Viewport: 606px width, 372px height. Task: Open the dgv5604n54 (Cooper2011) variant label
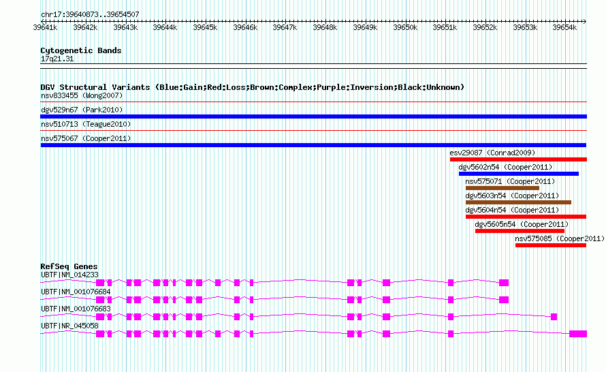(x=513, y=210)
